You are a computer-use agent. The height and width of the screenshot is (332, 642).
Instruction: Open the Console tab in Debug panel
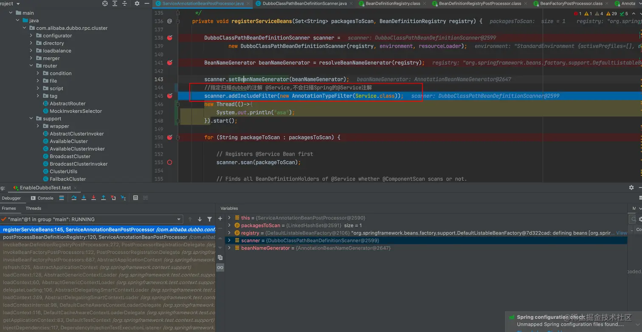tap(42, 198)
